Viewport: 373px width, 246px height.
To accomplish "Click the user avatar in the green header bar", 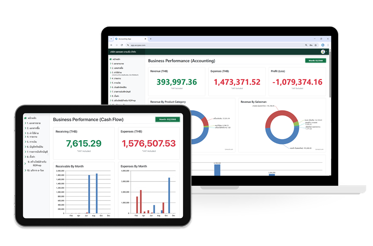I will tap(323, 52).
